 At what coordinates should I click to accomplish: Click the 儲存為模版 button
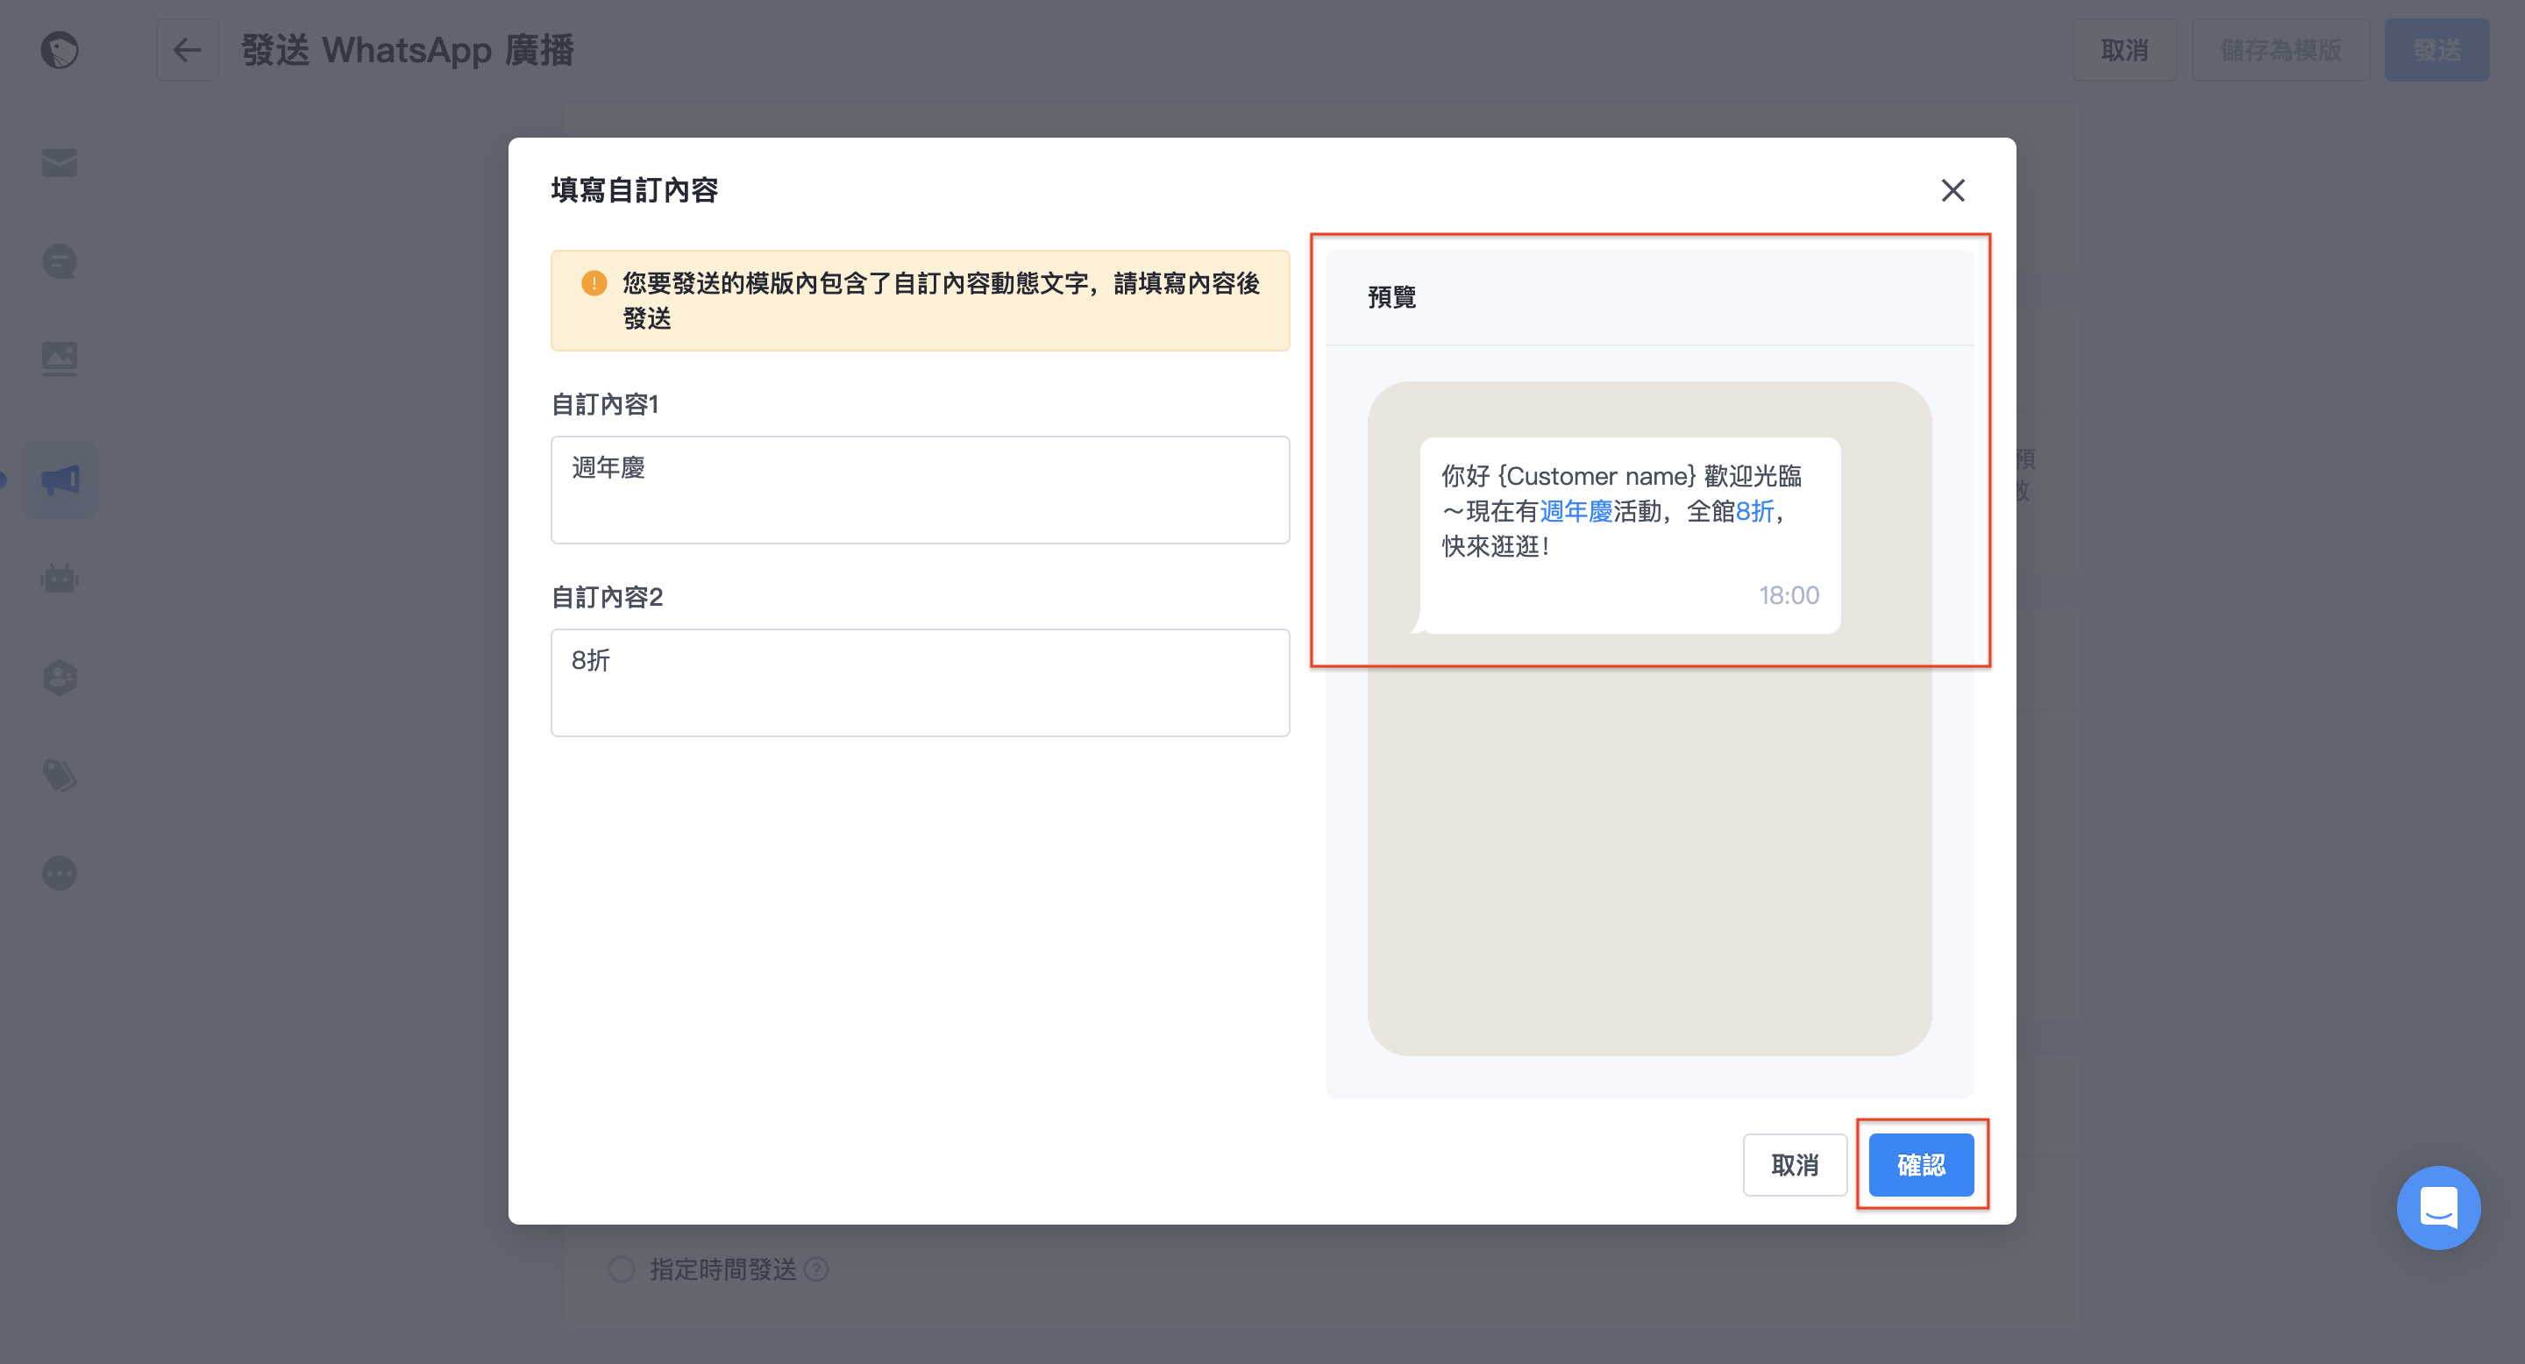(2280, 50)
